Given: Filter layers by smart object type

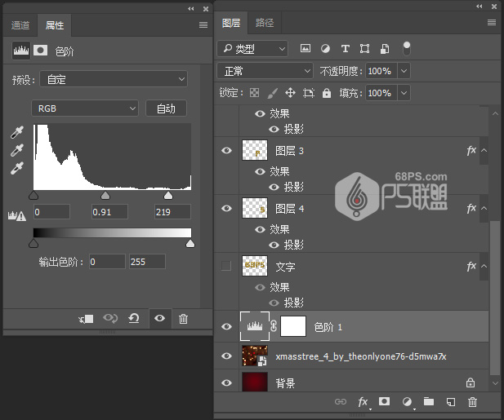Looking at the screenshot, I should pos(385,49).
